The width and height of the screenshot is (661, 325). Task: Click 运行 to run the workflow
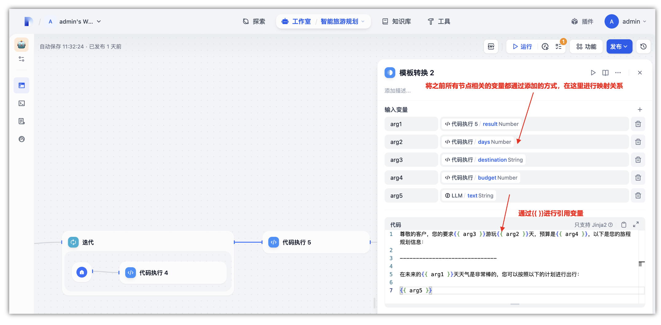(523, 47)
